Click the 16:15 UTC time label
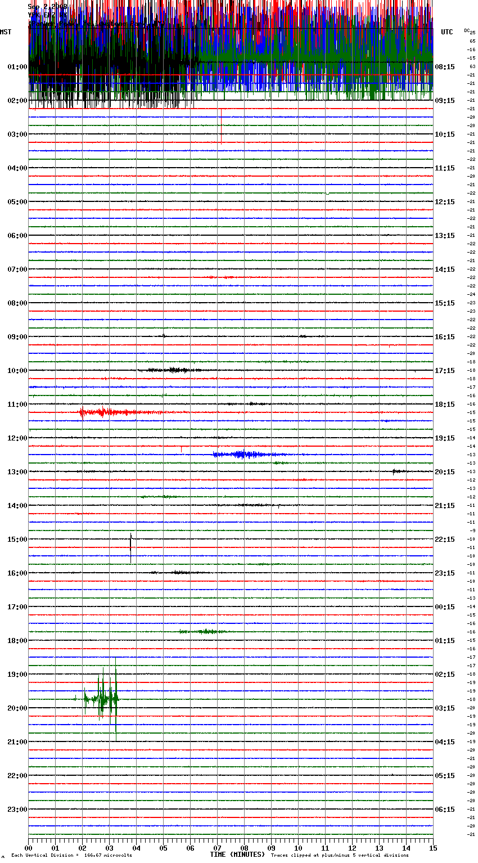The width and height of the screenshot is (478, 863). (x=445, y=337)
